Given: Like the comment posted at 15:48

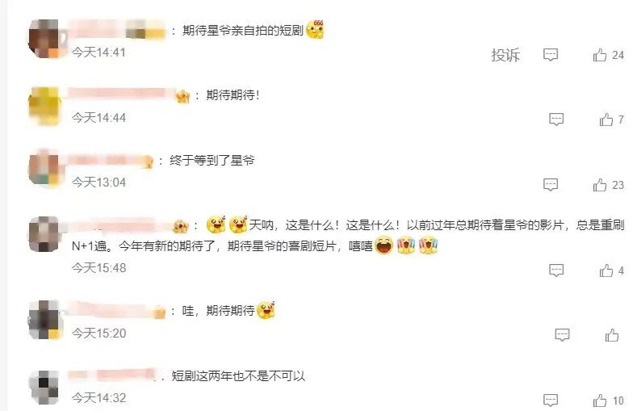Looking at the screenshot, I should (606, 270).
